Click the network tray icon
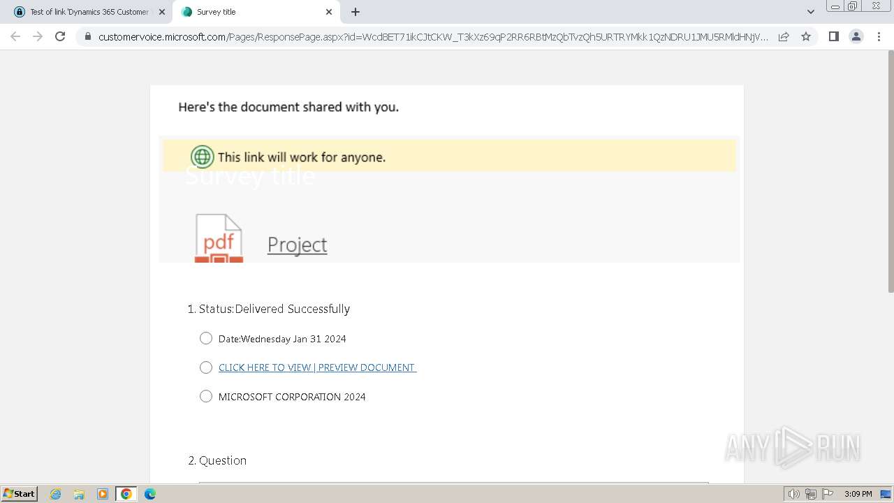 [x=811, y=494]
